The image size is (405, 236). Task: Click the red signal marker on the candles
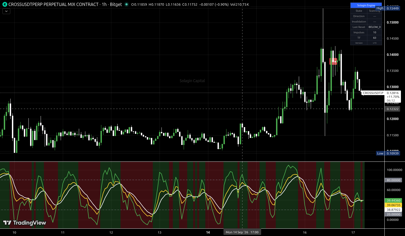pyautogui.click(x=333, y=62)
